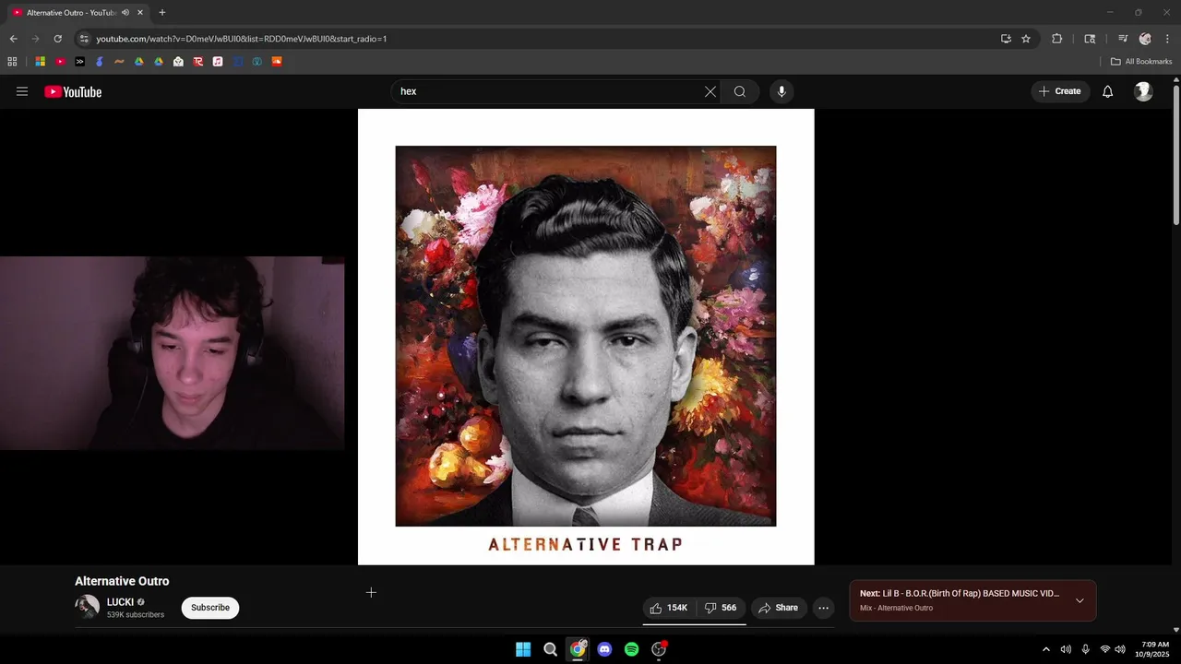Open media controls icon in Chrome toolbar
Viewport: 1181px width, 664px height.
click(x=1123, y=39)
